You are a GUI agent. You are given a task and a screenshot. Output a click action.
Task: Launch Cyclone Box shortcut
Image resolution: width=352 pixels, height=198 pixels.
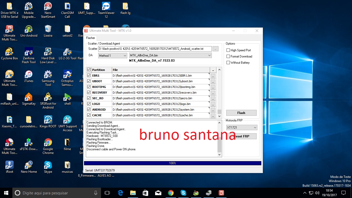click(10, 54)
